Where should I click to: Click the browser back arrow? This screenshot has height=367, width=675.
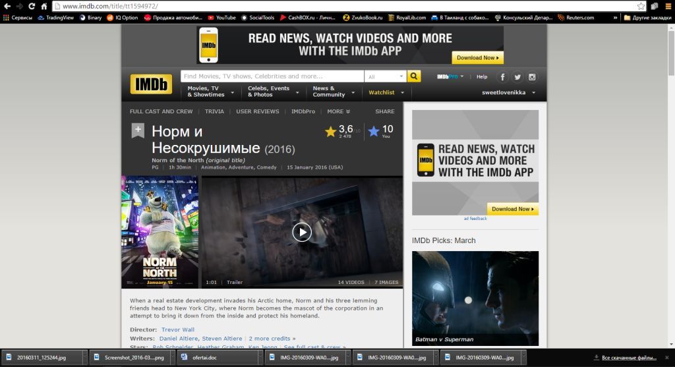[7, 6]
